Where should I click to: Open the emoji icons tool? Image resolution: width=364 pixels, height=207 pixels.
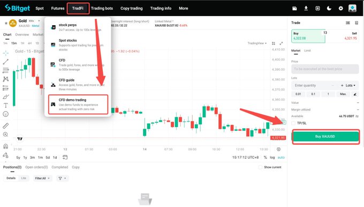tap(6, 114)
